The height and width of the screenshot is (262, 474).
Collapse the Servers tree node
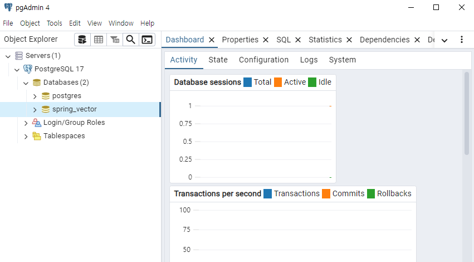point(8,56)
